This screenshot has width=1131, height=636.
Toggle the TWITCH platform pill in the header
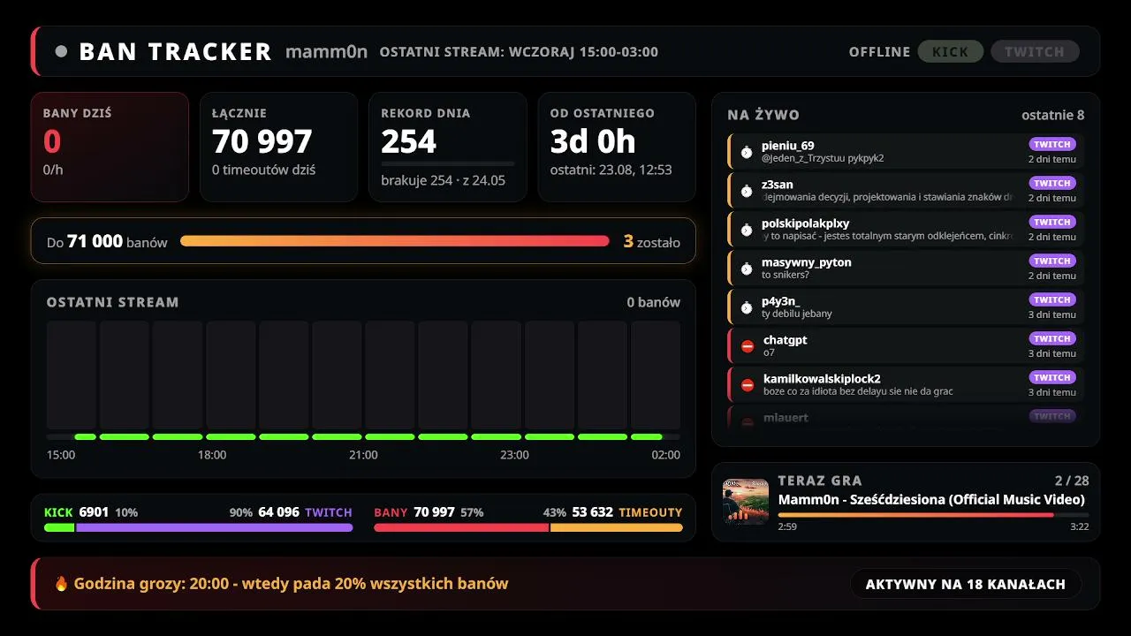(1035, 51)
